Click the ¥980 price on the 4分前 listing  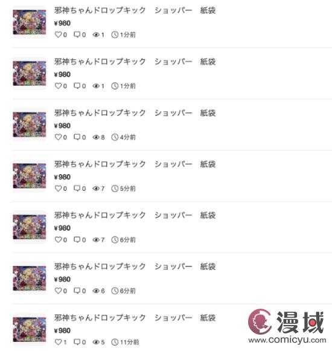[x=62, y=126]
